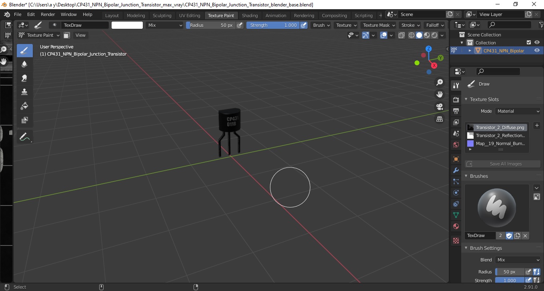The width and height of the screenshot is (544, 291).
Task: Switch to solid viewport shading
Action: 419,35
